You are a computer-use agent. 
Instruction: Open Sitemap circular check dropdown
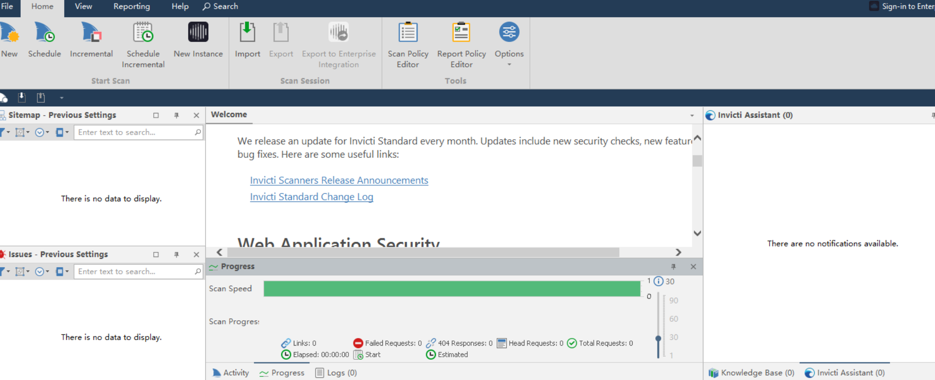click(x=42, y=132)
